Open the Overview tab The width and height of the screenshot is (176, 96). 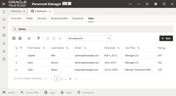click(x=16, y=18)
